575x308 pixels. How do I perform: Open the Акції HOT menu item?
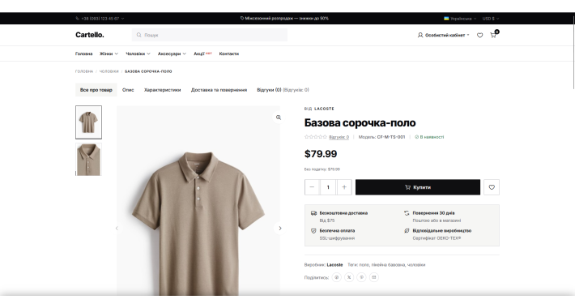click(x=202, y=54)
